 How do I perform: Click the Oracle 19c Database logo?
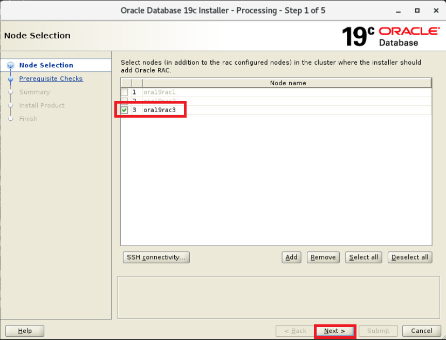click(x=391, y=37)
